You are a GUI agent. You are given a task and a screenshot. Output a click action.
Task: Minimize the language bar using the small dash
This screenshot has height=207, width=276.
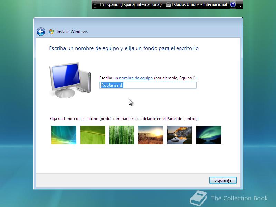tap(240, 3)
